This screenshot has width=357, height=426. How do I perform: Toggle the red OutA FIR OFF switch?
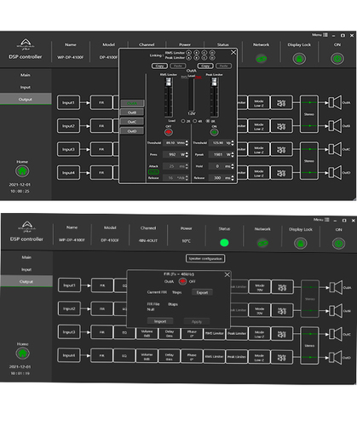[182, 281]
